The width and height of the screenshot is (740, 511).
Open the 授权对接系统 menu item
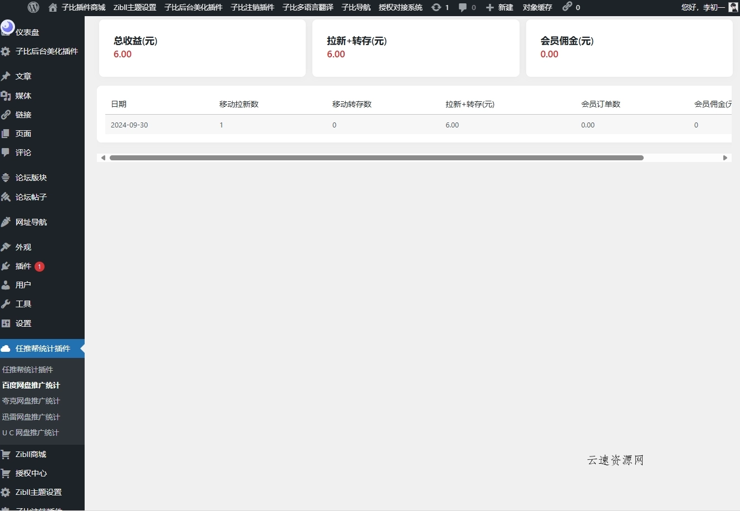tap(400, 7)
